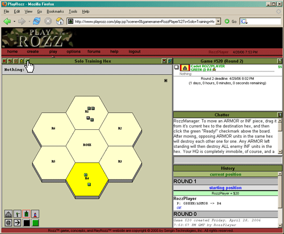This screenshot has height=234, width=284.
Task: Click the sun-burst icon in board toolbar
Action: click(x=16, y=61)
